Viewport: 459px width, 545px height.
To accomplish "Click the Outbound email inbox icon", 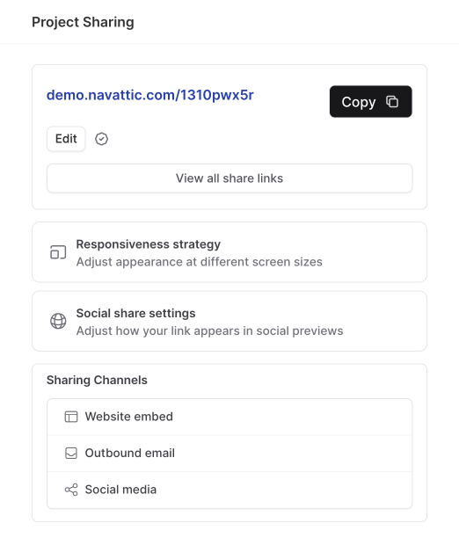I will [71, 453].
